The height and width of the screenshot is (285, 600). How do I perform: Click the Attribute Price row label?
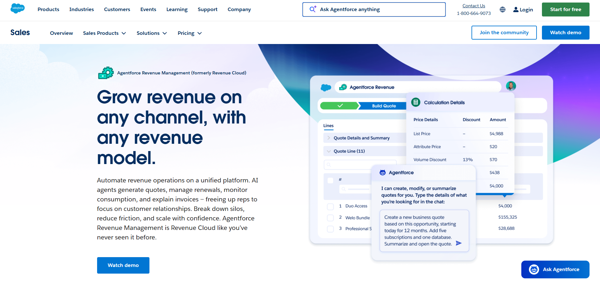[x=427, y=147]
